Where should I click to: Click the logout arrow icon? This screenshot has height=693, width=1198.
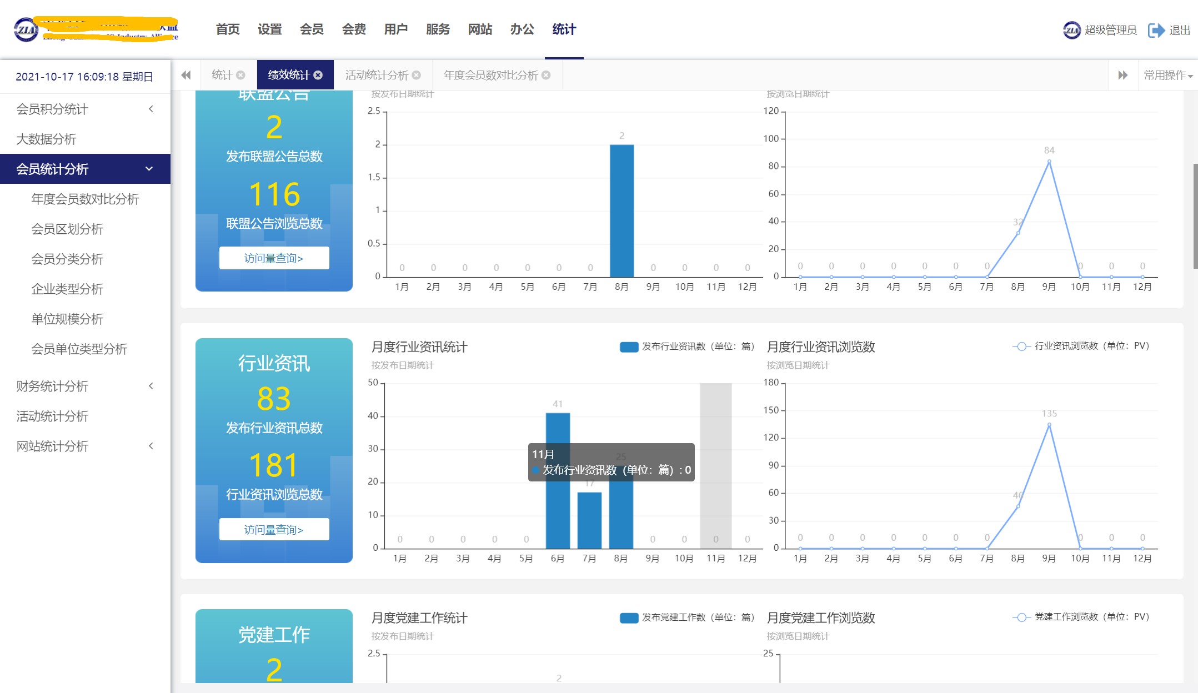coord(1156,30)
